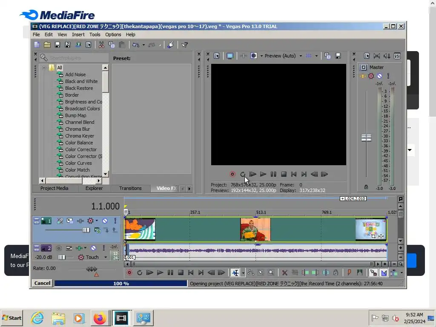Stop playback in the preview window
Screen dimensions: 436x327
(x=284, y=174)
